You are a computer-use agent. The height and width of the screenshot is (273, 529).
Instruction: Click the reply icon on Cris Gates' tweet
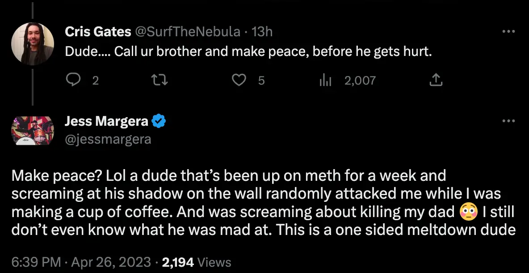[x=73, y=80]
